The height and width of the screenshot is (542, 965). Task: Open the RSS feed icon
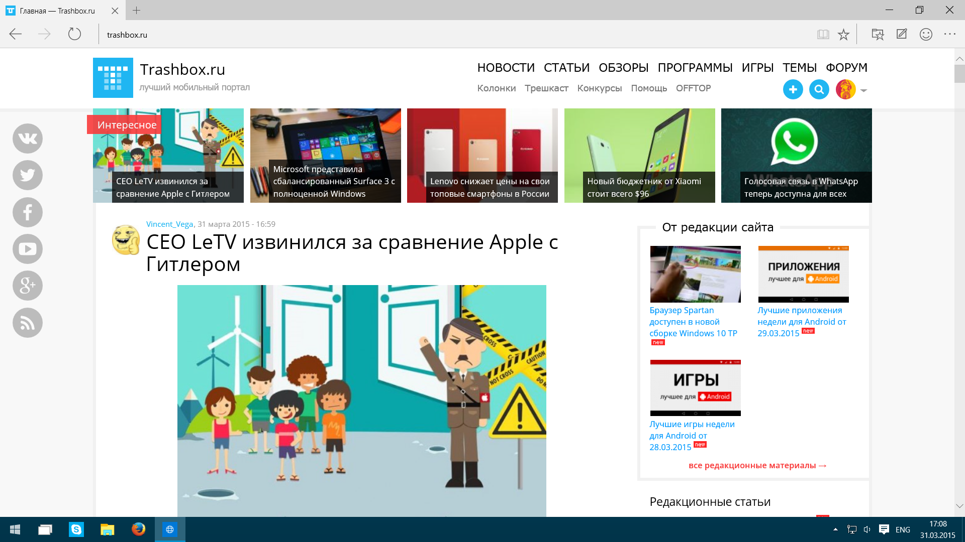pos(28,323)
